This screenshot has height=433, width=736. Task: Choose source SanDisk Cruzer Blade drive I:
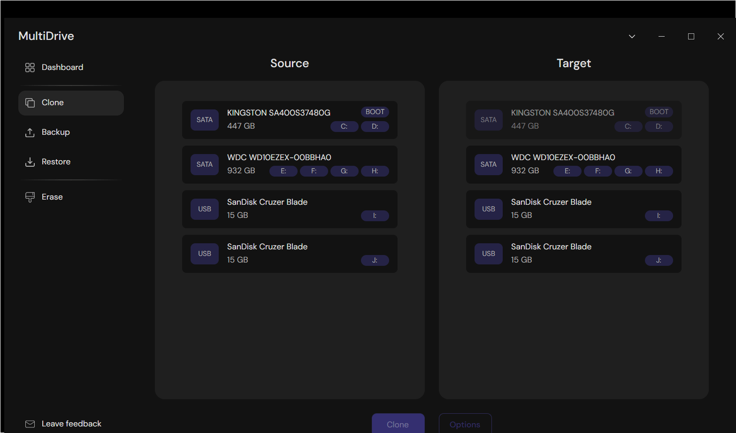[290, 209]
